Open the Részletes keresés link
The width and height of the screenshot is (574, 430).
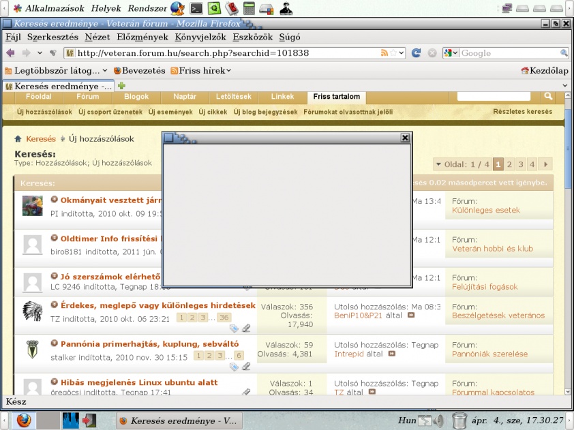point(522,112)
